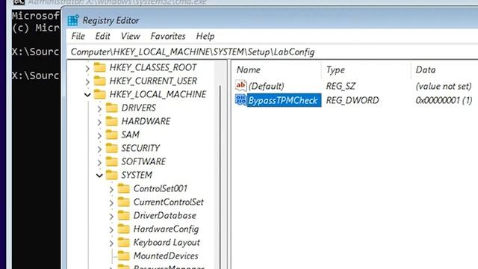Expand the HardwareConfig key
This screenshot has height=269, width=478.
(111, 229)
